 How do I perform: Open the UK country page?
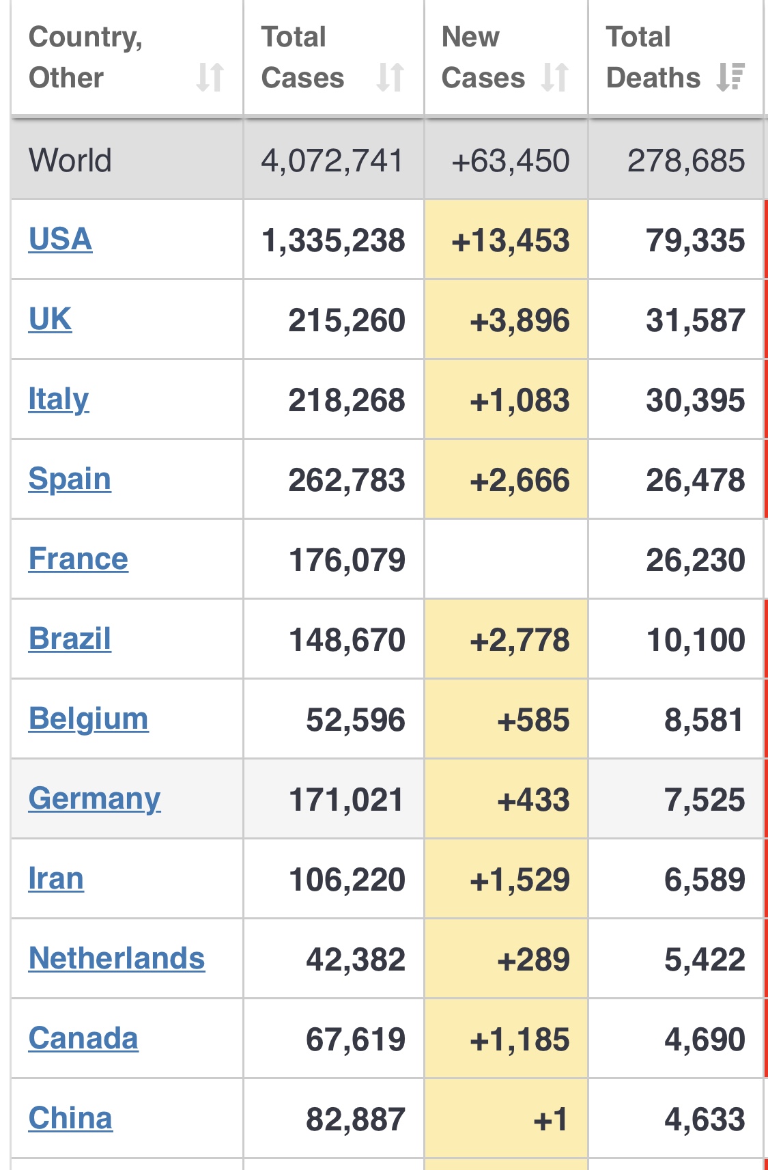(x=50, y=319)
